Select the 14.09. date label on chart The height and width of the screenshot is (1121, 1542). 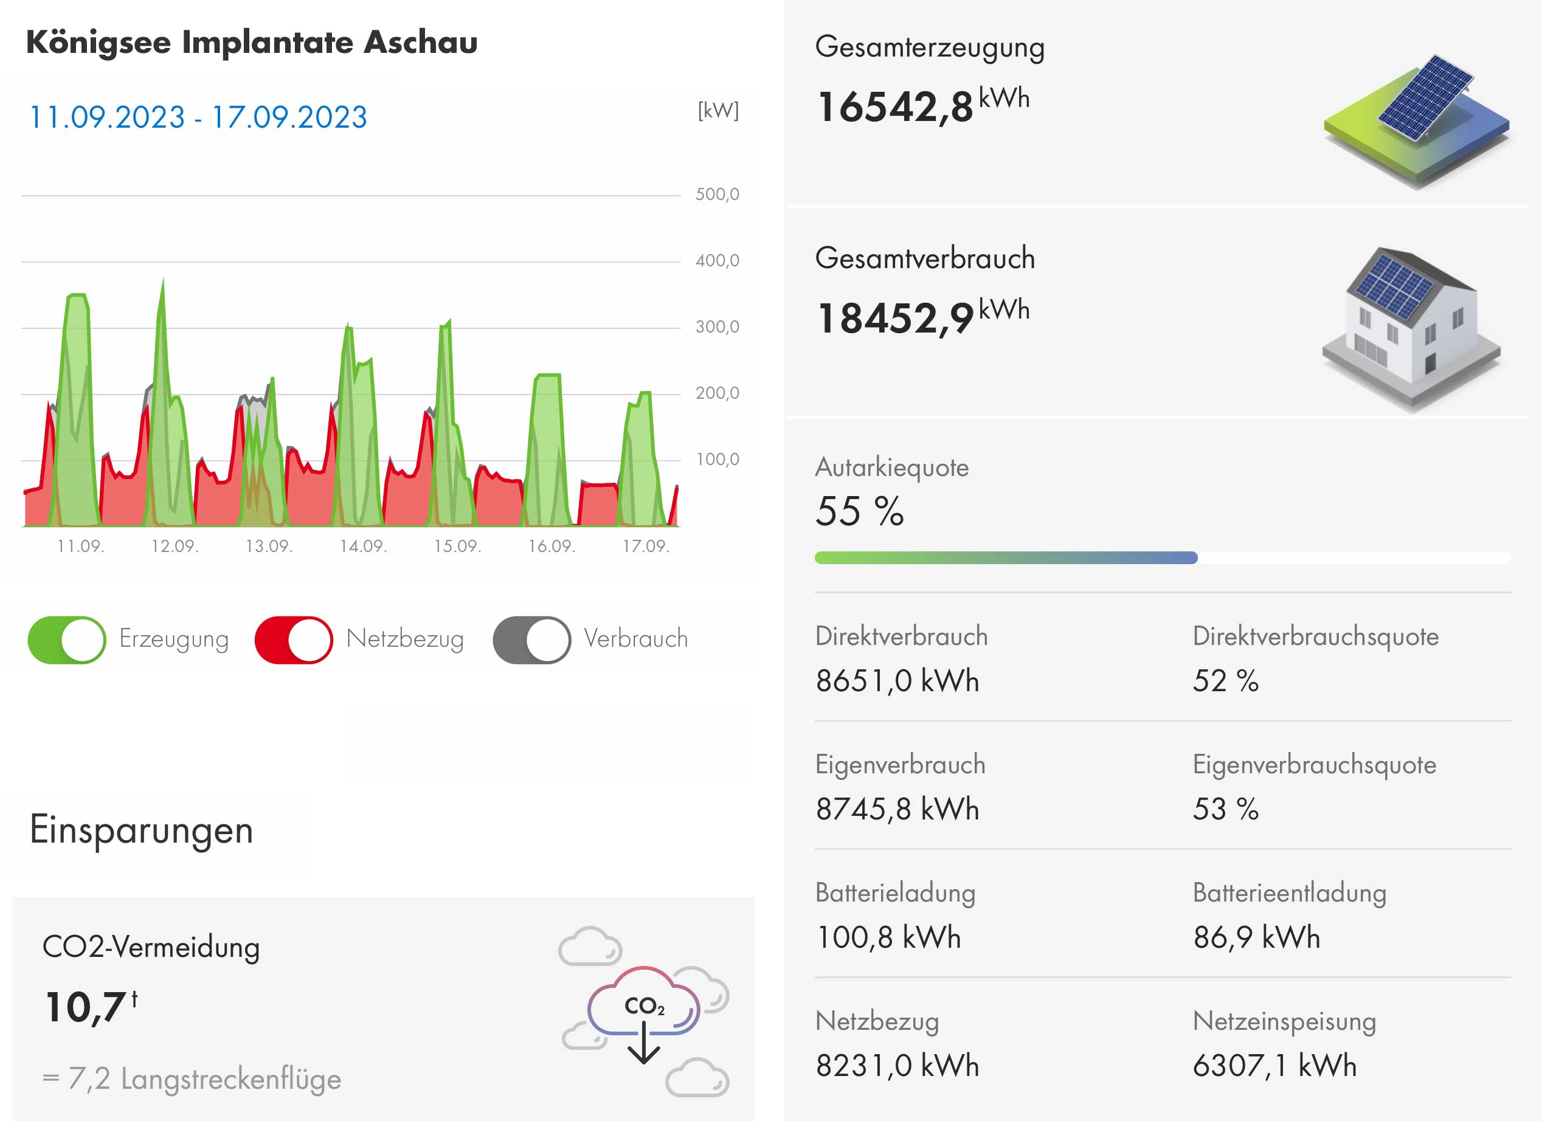point(363,546)
